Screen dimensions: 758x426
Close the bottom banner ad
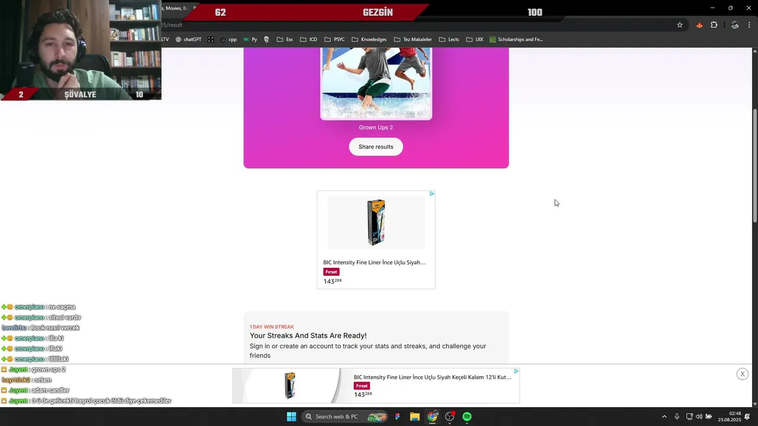pos(742,374)
